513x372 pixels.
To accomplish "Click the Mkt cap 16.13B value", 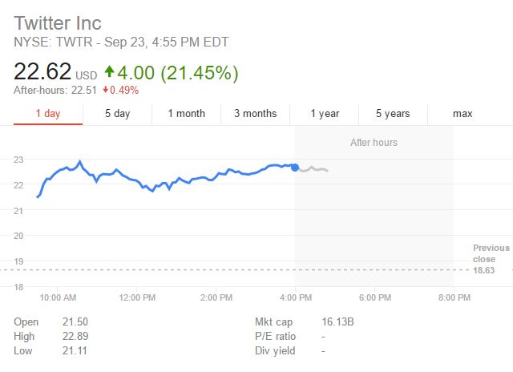I will pos(337,322).
